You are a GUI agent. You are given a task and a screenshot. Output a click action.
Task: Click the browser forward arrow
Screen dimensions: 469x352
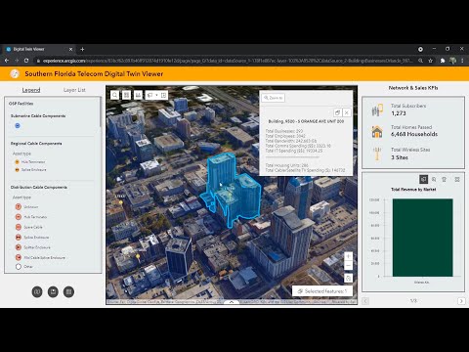click(17, 61)
